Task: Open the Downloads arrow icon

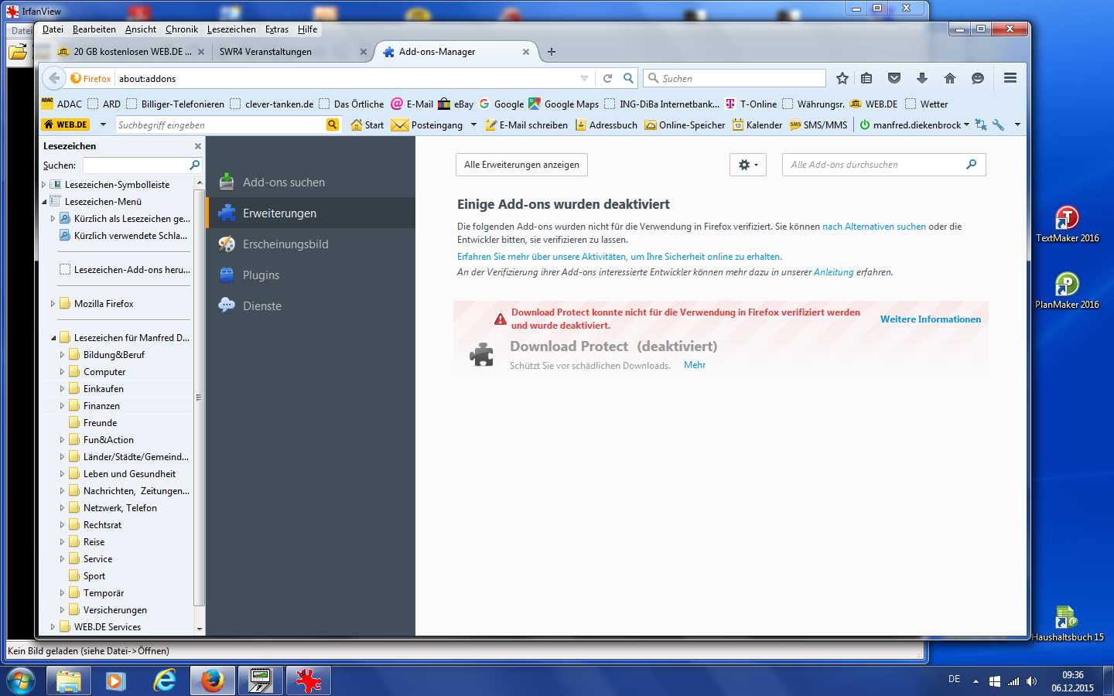Action: click(x=922, y=78)
